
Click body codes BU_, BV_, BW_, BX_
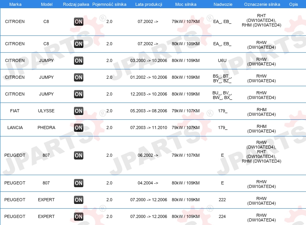pos(222,95)
